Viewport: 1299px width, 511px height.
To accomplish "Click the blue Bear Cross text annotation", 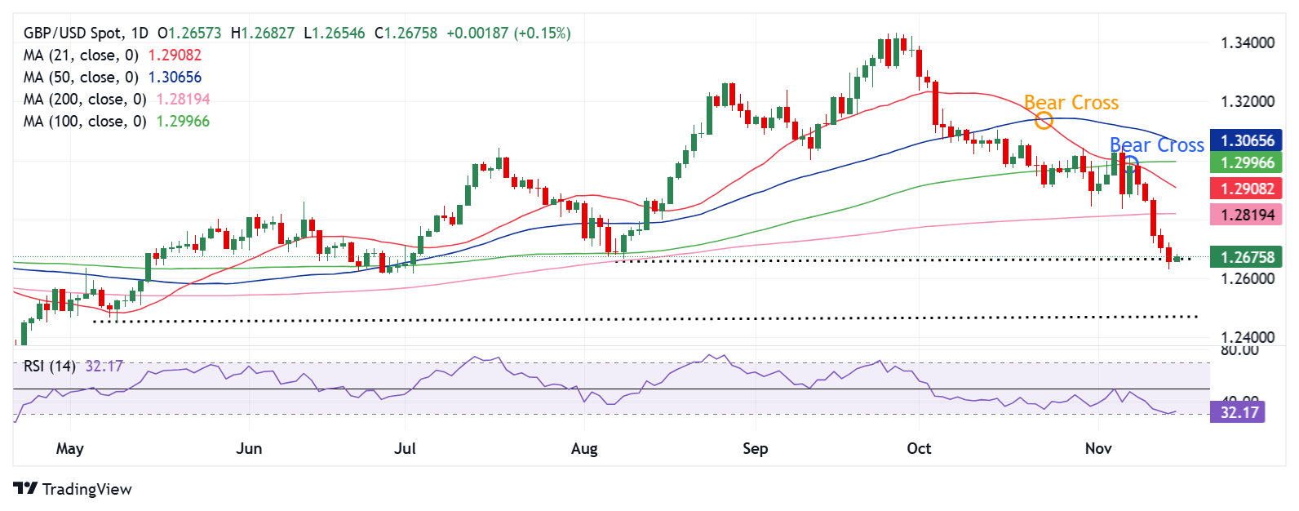I will (x=1157, y=145).
